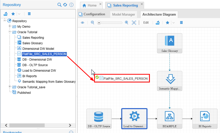Expand the Oracle Tutorial_save folder
The image size is (220, 133).
(10, 86)
